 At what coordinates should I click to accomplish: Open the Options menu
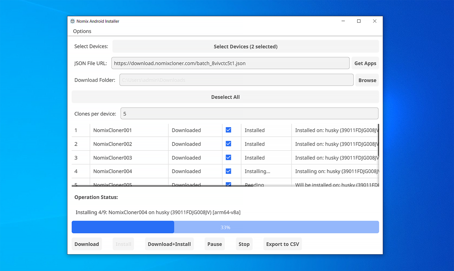point(82,31)
